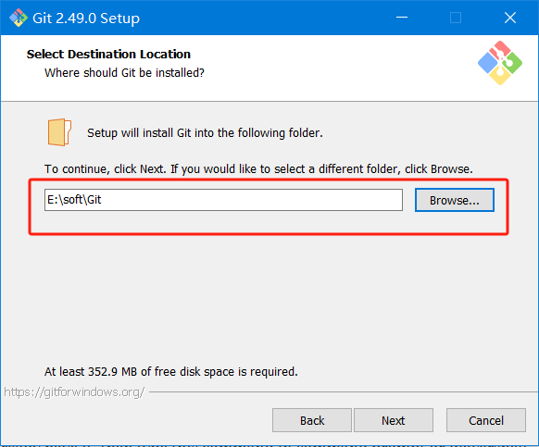Proceed with the Next button

pyautogui.click(x=394, y=420)
